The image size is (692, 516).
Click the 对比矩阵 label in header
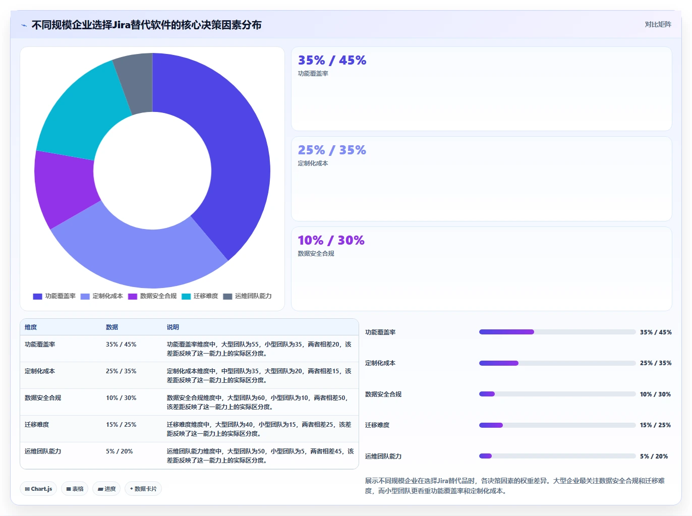point(658,24)
